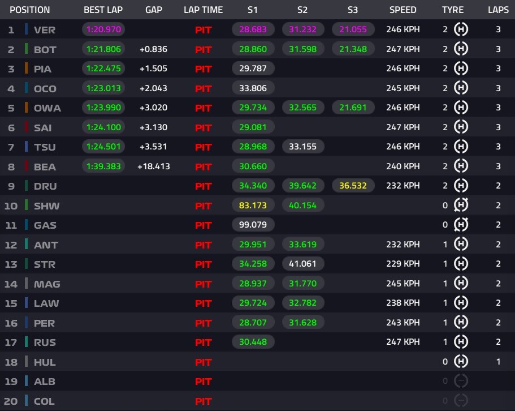Click the S1 column header
515x411 pixels.
[x=253, y=10]
